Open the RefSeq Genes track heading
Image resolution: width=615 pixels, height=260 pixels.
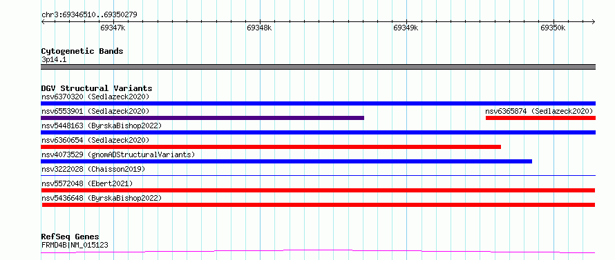pos(70,237)
